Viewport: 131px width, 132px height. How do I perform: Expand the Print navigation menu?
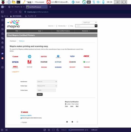18,31
